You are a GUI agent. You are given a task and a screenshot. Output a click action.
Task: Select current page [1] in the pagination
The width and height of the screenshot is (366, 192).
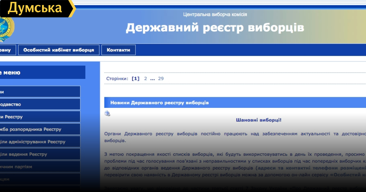[135, 79]
